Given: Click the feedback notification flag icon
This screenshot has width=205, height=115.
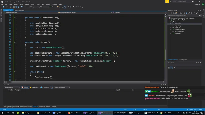Looking at the screenshot, I should tap(167, 1).
